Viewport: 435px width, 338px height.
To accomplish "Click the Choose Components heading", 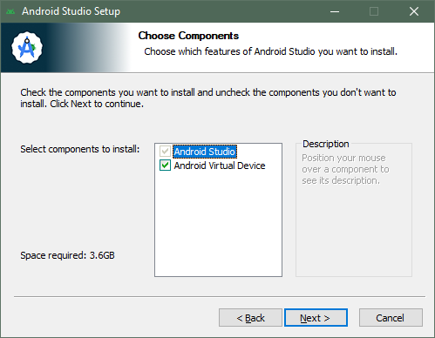I will (188, 36).
